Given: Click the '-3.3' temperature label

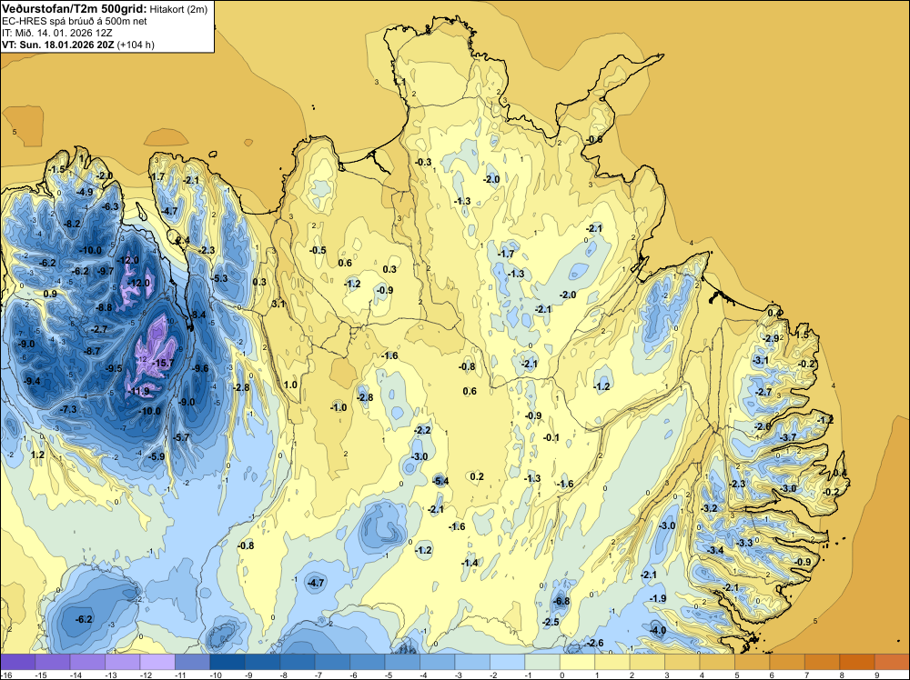Looking at the screenshot, I should [744, 543].
